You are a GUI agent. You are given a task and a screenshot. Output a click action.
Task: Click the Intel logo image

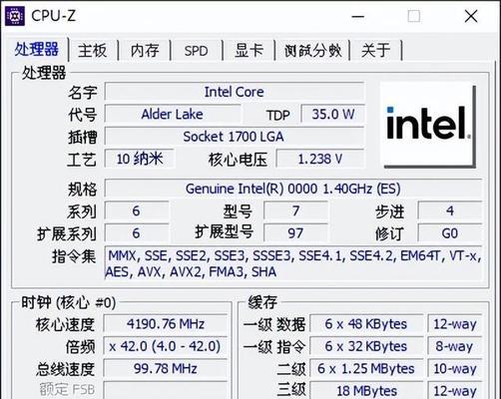pos(428,125)
